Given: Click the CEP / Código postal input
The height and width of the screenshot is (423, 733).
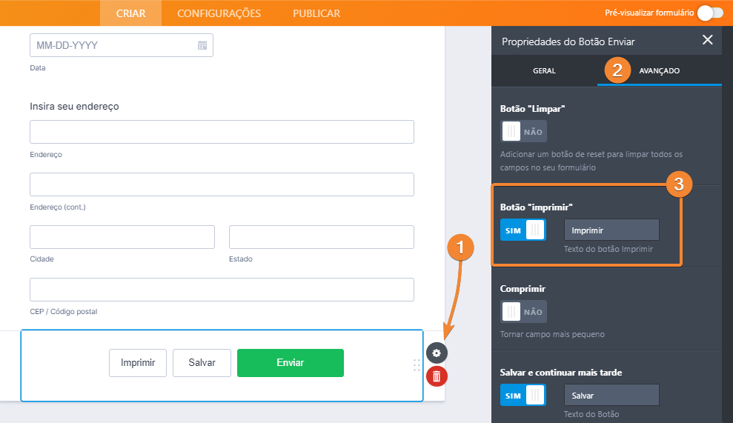Looking at the screenshot, I should click(222, 290).
